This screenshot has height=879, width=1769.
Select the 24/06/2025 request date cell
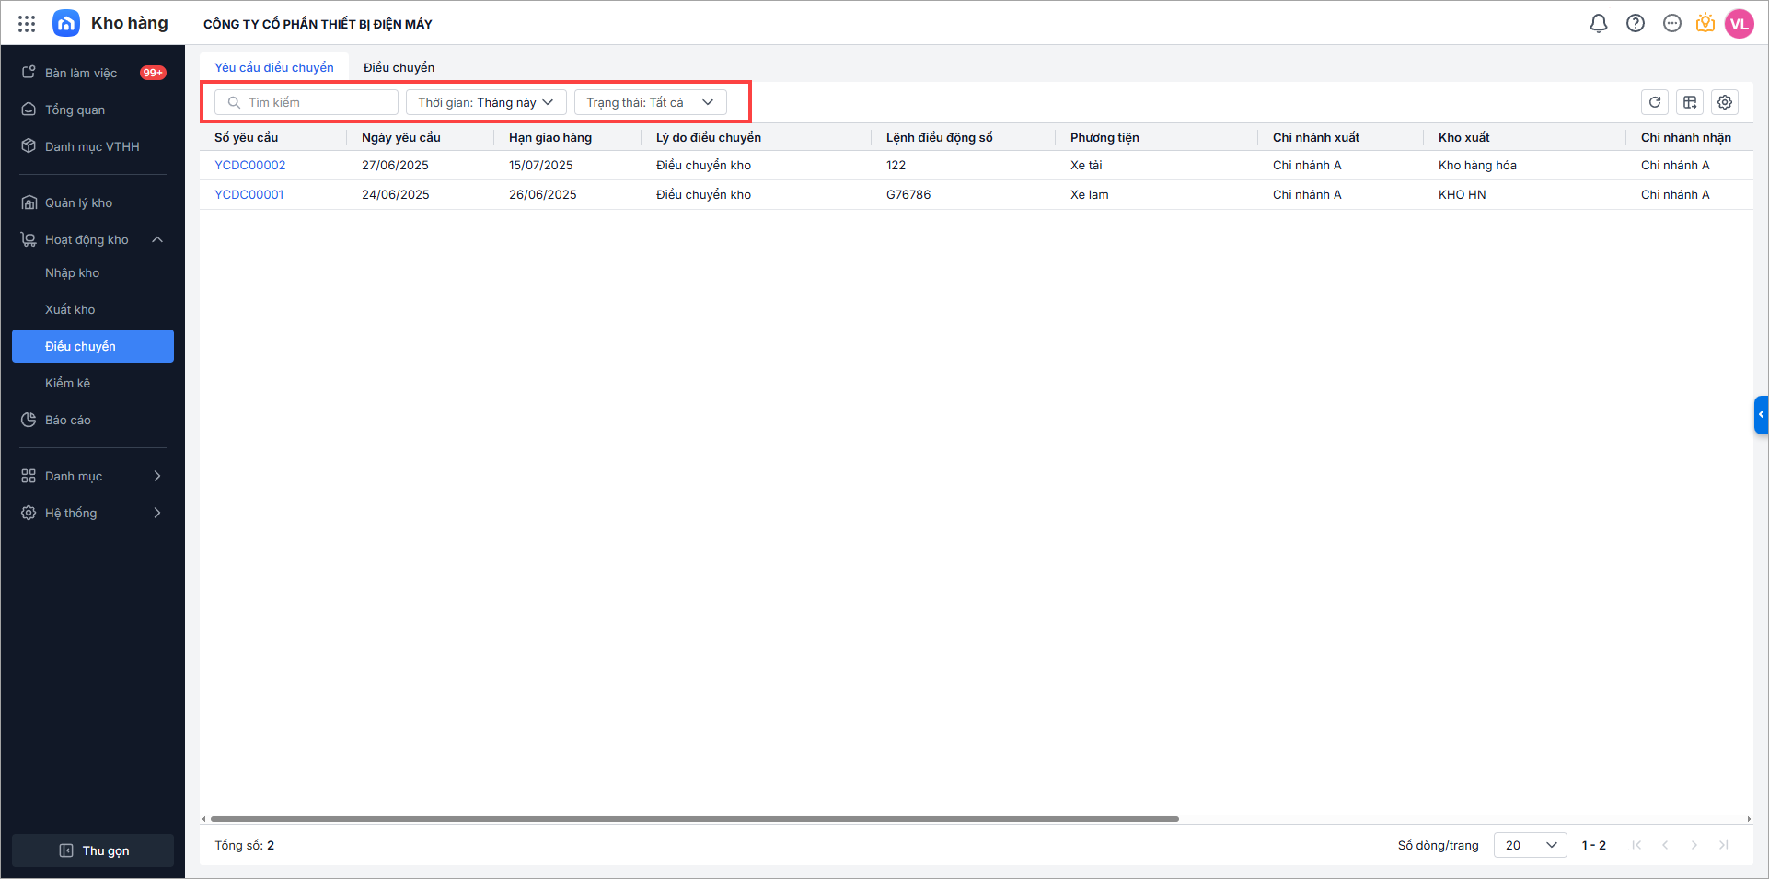point(396,194)
